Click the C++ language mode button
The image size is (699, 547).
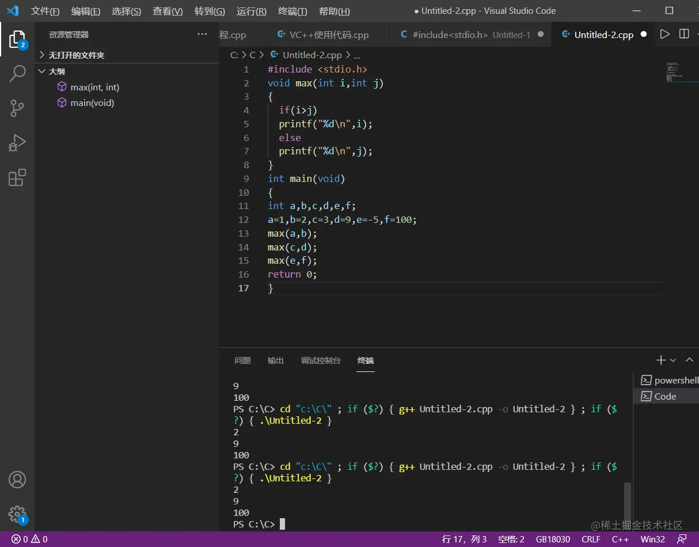(620, 540)
